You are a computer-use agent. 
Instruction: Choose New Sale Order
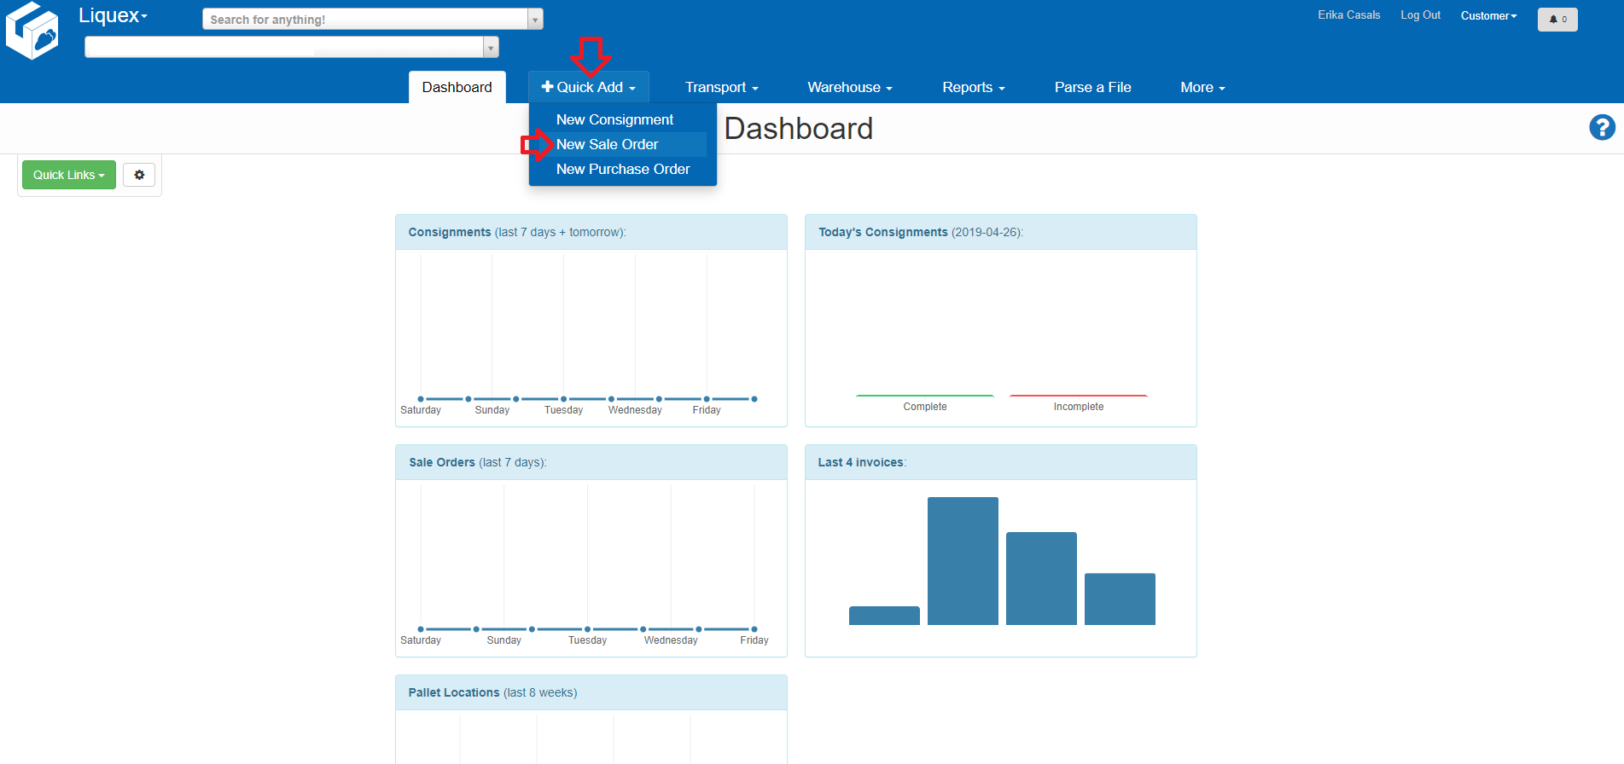pos(608,144)
